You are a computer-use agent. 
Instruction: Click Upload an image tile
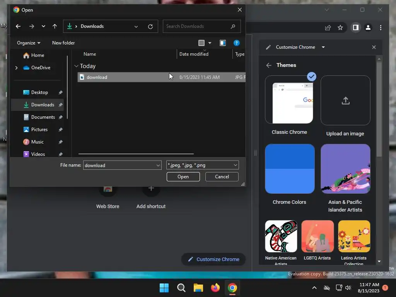click(345, 101)
